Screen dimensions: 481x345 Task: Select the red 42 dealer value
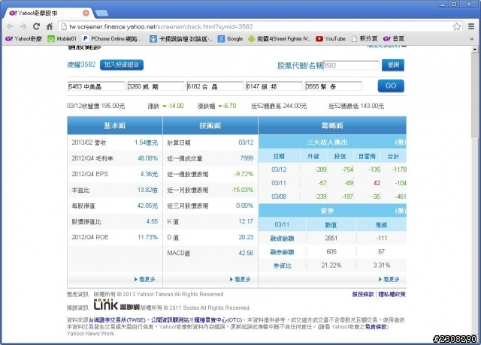coord(377,183)
